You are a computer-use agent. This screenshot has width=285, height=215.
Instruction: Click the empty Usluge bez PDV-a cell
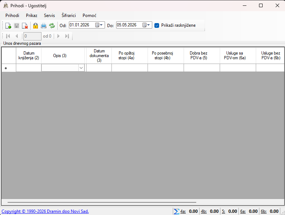point(270,68)
